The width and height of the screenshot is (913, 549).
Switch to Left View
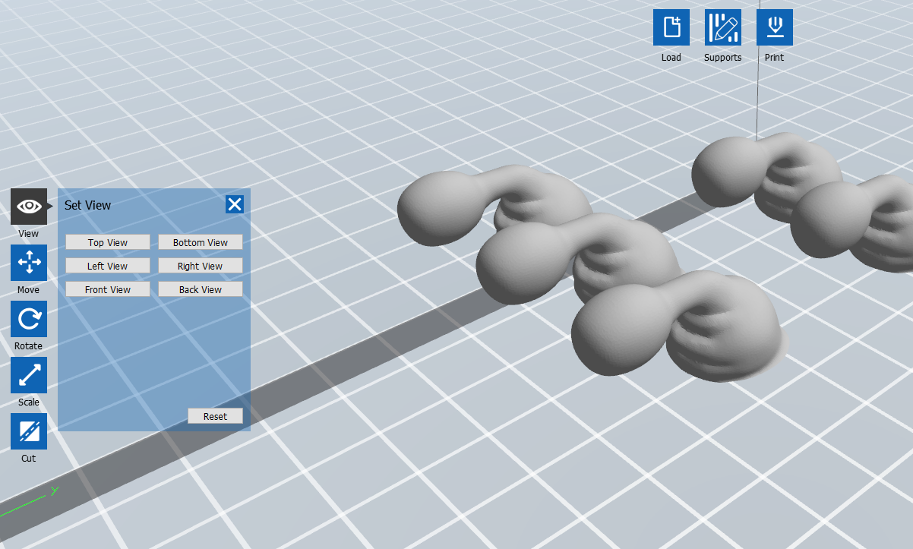tap(108, 266)
